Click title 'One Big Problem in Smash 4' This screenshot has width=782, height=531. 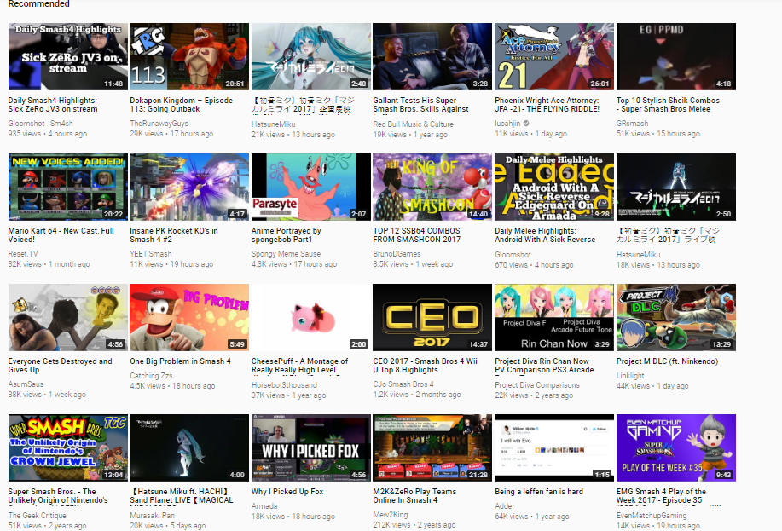(x=180, y=361)
